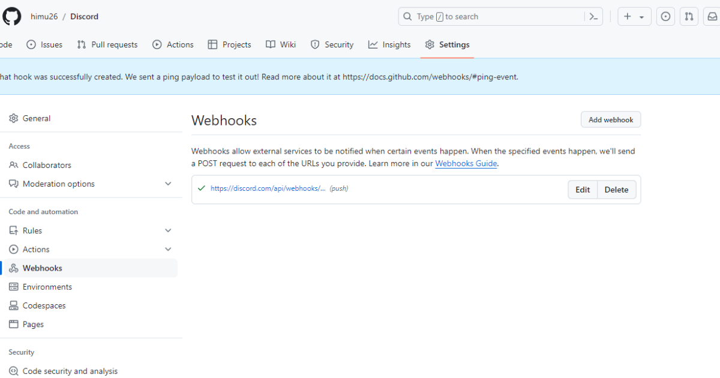The image size is (720, 378).
Task: Open the discord.com webhook URL link
Action: (x=268, y=188)
